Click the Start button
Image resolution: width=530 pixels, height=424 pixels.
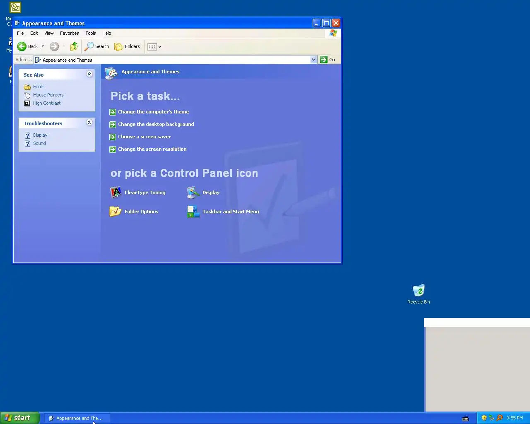pyautogui.click(x=19, y=418)
